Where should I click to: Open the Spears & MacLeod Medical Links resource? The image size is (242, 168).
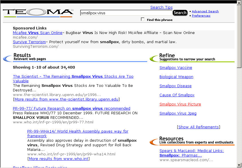(x=191, y=151)
